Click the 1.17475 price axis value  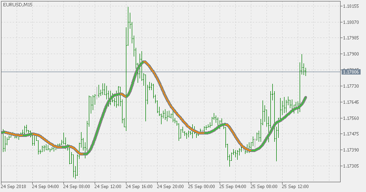pos(351,134)
